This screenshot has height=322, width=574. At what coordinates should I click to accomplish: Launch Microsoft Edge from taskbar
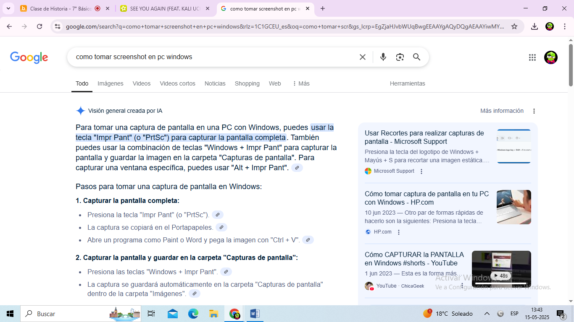[x=193, y=314]
